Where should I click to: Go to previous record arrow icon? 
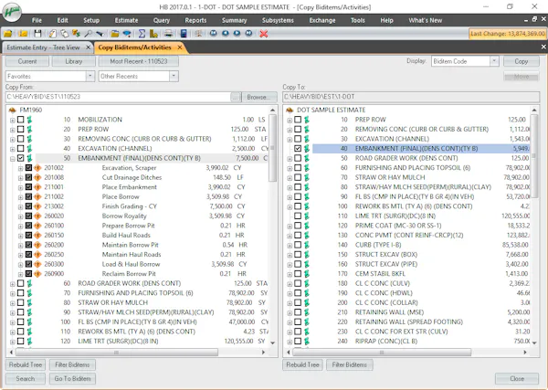click(x=226, y=33)
